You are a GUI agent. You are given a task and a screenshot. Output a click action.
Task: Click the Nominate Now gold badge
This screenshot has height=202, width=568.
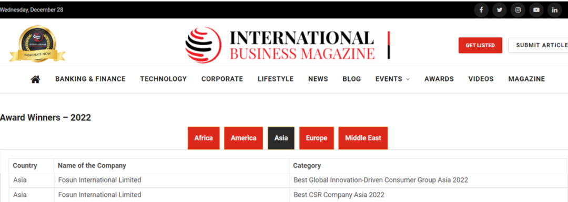(37, 44)
